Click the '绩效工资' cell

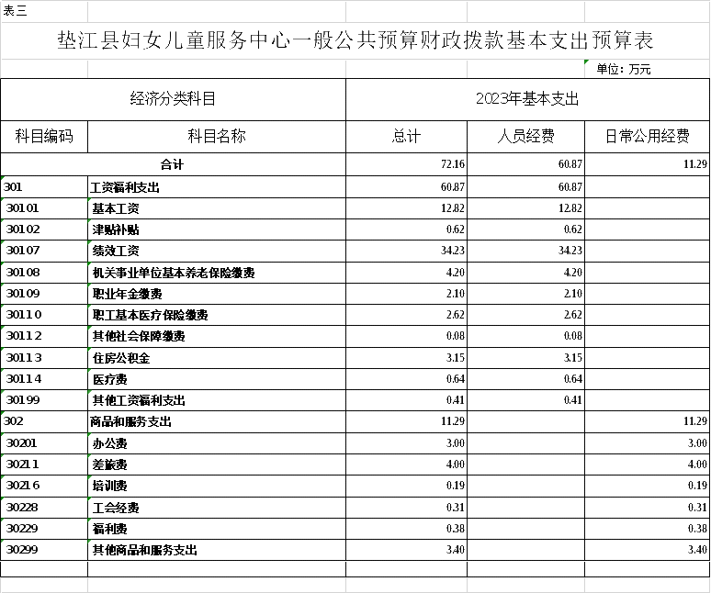217,251
